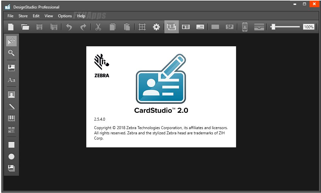Click the Cut scissors icon

tap(98, 27)
